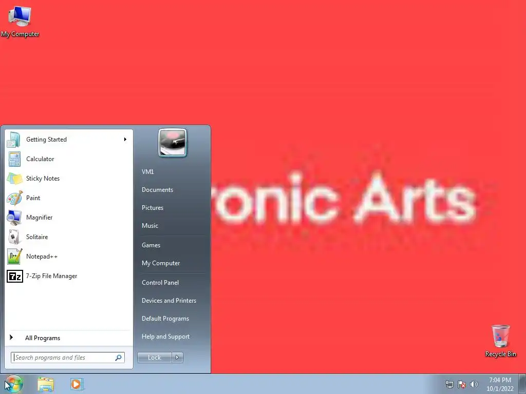Click the Windows Start orb

point(14,384)
